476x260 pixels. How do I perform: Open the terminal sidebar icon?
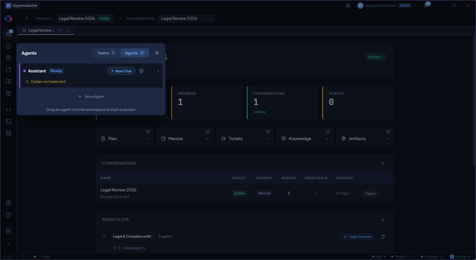click(8, 121)
